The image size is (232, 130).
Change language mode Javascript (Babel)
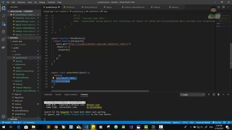pyautogui.click(x=203, y=122)
